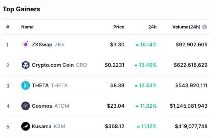Click the Crypto.com Coin lion logo
216x138 pixels.
[26, 65]
